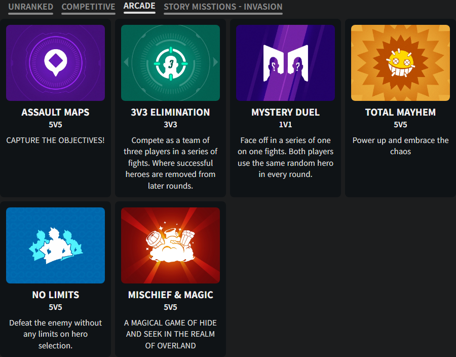Click the Mystery Duel silhouettes icon
Screen dimensions: 456x357
click(286, 63)
